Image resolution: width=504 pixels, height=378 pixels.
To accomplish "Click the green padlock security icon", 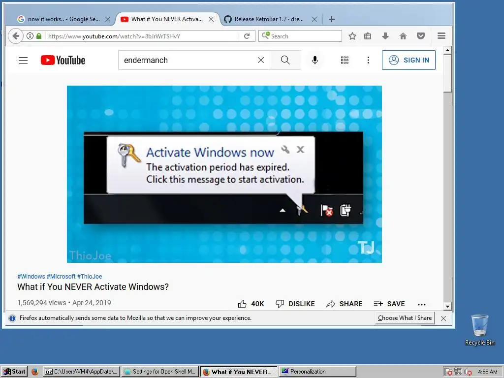I will [39, 36].
